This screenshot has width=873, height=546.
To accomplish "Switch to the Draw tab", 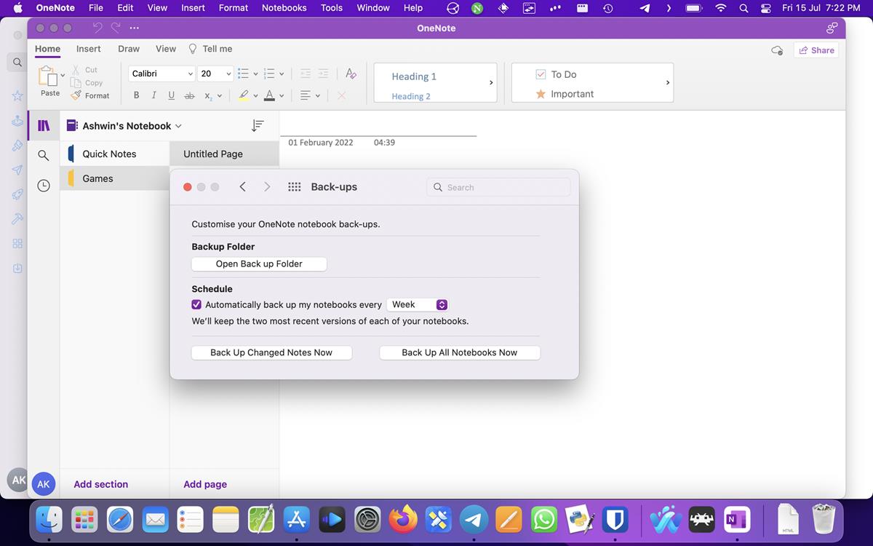I will (x=128, y=49).
